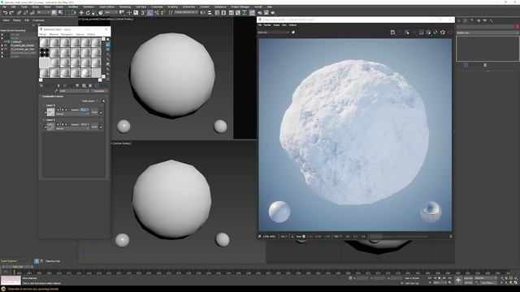Click Layer 1 texture thumbnail
The height and width of the screenshot is (292, 520).
50,127
